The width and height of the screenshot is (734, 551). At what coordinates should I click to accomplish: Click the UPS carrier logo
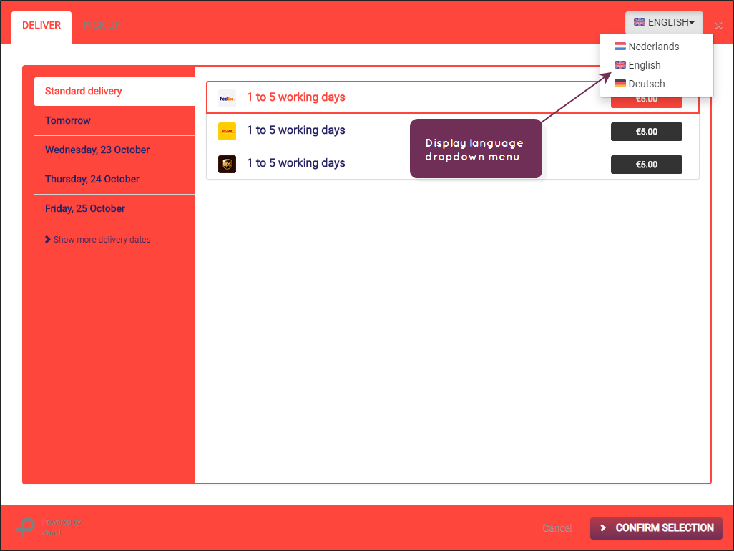(x=227, y=165)
